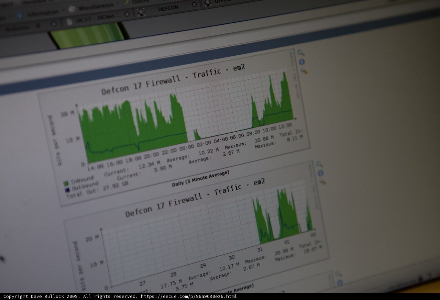Image resolution: width=440 pixels, height=300 pixels.
Task: Click the '12.34 M' current inbound value
Action: (149, 165)
